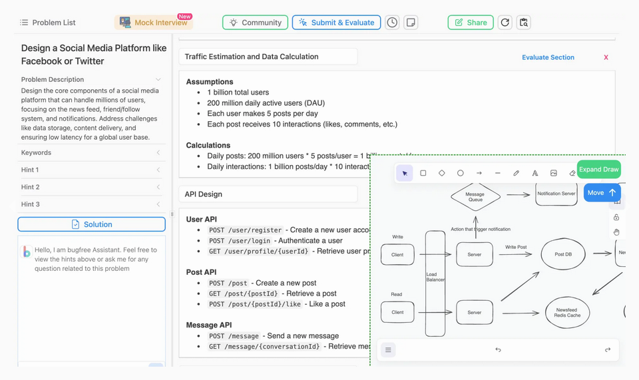Expand Hint 2
The width and height of the screenshot is (639, 380).
[91, 187]
